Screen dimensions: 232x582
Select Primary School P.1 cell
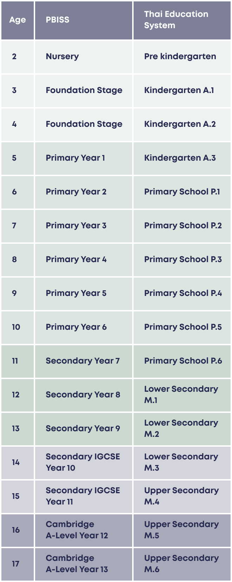pos(182,192)
